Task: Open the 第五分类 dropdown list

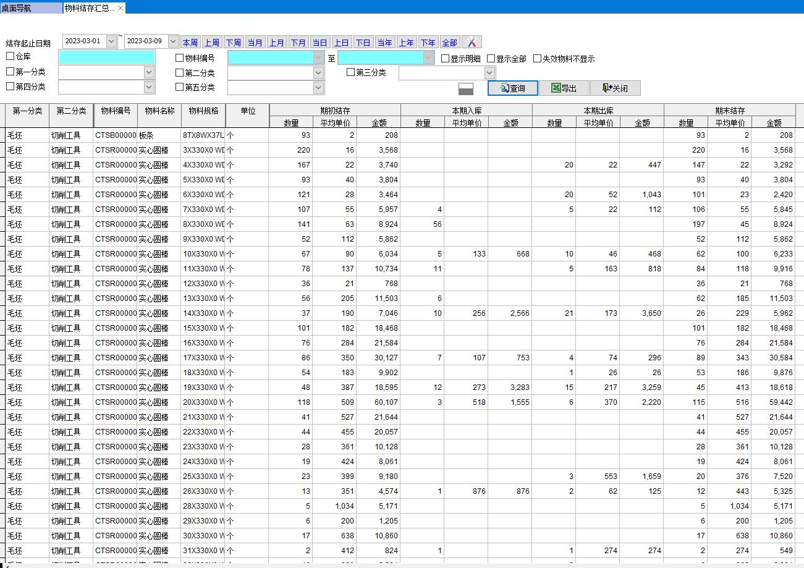Action: point(318,88)
